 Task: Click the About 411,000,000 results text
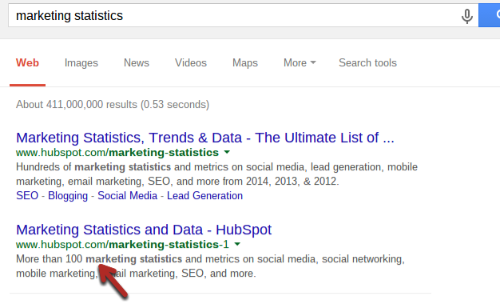[x=113, y=105]
